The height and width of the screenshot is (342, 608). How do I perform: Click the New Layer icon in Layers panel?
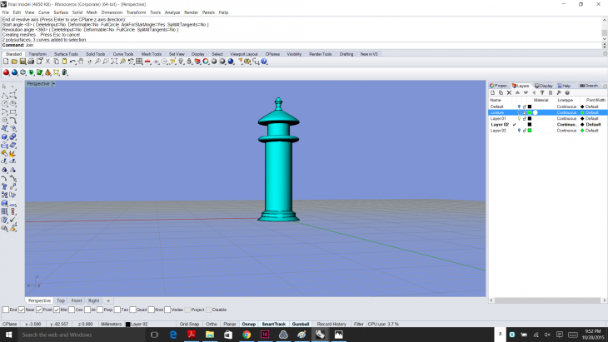[x=492, y=92]
